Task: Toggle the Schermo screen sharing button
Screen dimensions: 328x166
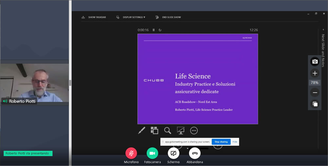Action: [174, 153]
